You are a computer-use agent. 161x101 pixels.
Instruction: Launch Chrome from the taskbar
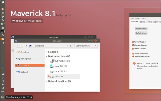click(x=3, y=13)
